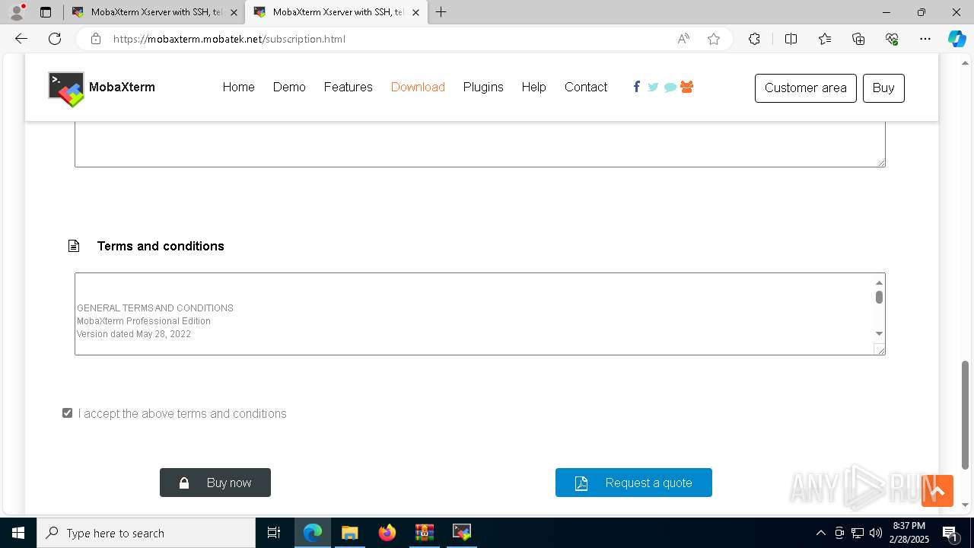Open the Twitter social icon
The image size is (974, 548).
click(653, 87)
